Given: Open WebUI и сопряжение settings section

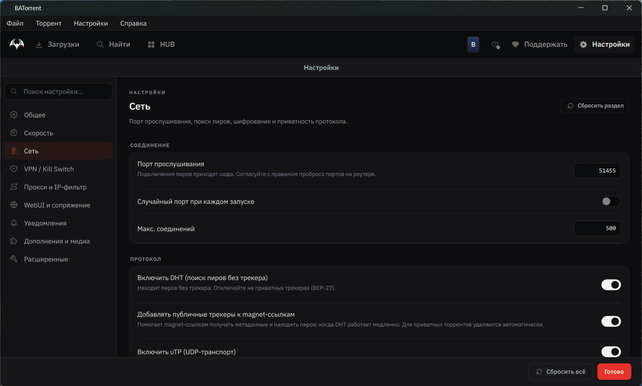Looking at the screenshot, I should pos(59,205).
